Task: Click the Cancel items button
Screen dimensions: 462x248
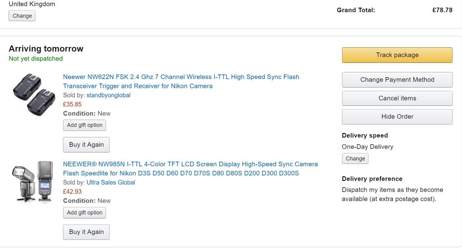Action: coord(397,98)
